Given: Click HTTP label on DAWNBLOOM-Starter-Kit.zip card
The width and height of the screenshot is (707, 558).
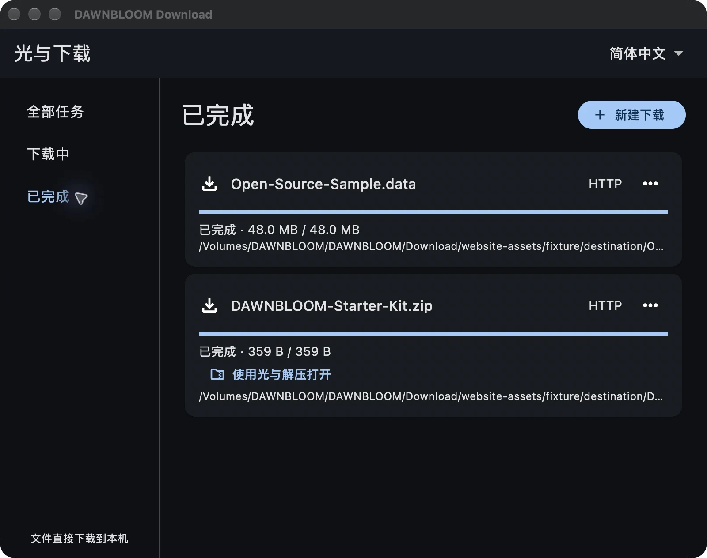Looking at the screenshot, I should (605, 305).
